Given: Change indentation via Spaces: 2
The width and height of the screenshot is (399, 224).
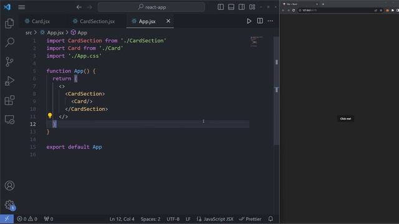Looking at the screenshot, I should tap(150, 219).
